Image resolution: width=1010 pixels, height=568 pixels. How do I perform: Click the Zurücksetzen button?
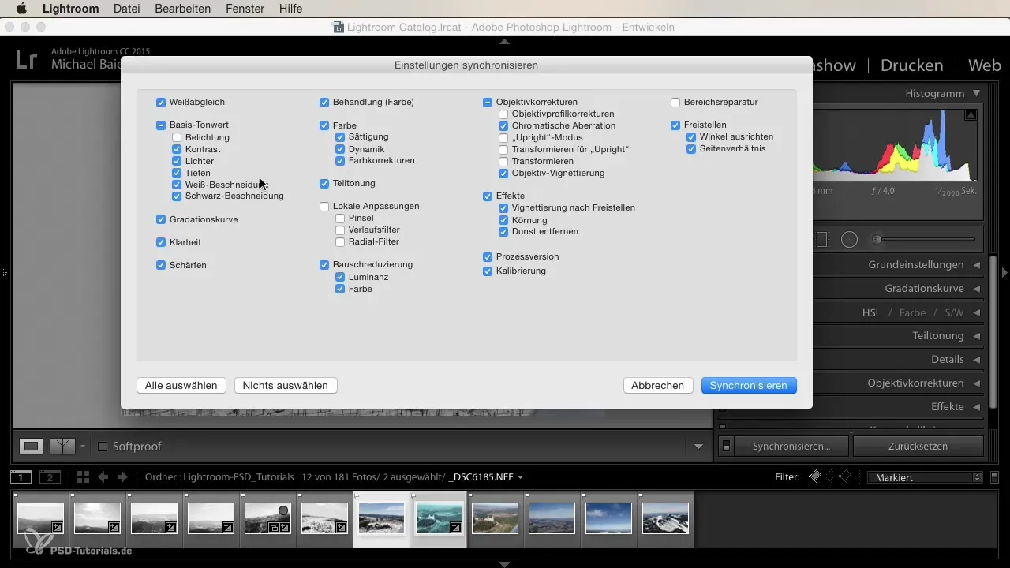[x=918, y=447]
